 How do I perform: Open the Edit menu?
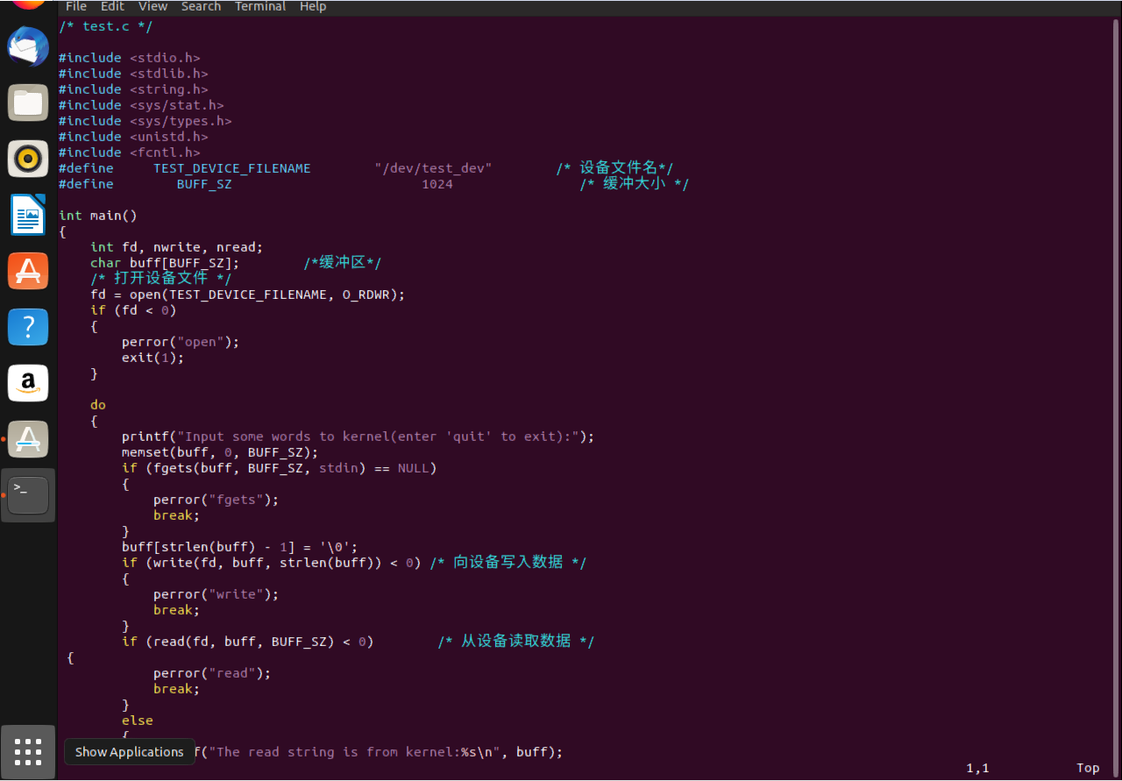(x=112, y=7)
